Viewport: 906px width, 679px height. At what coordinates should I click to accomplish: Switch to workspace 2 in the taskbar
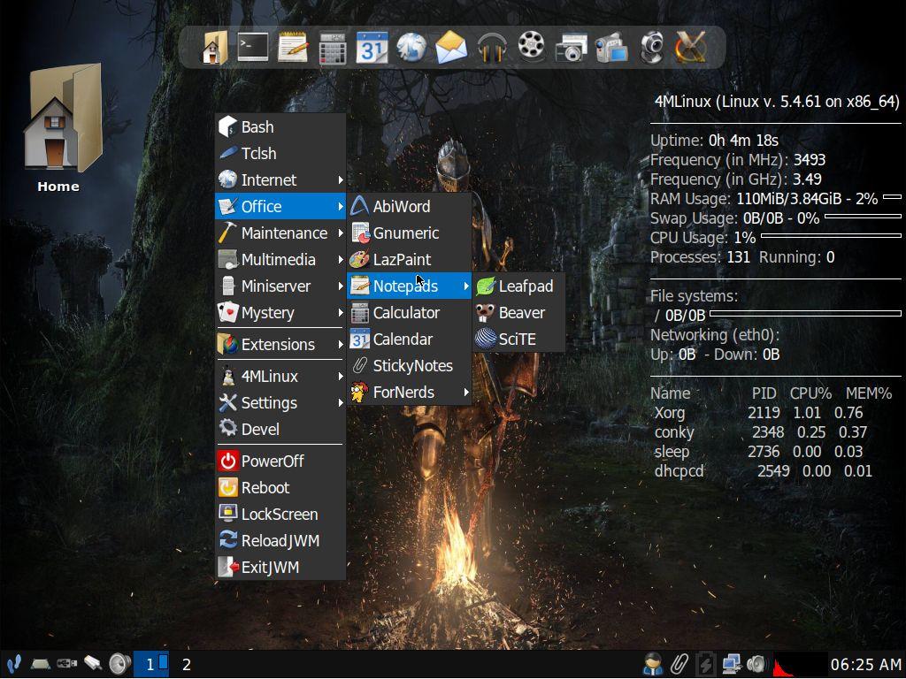coord(187,664)
